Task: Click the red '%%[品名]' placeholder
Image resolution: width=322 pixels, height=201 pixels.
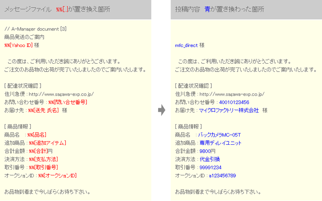Action: pyautogui.click(x=37, y=135)
